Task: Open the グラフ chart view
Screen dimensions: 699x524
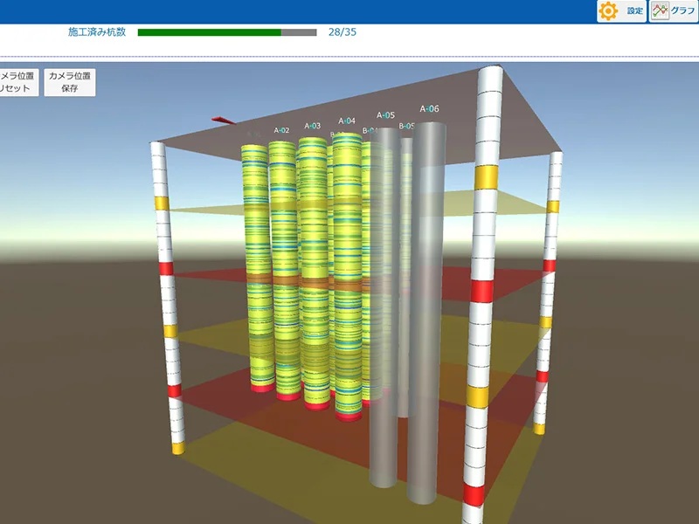Action: (672, 11)
